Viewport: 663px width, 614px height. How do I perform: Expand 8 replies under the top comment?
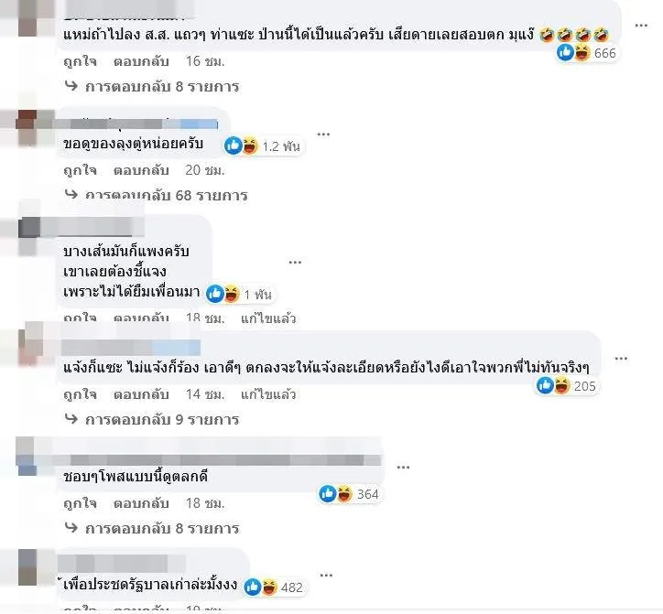(x=152, y=86)
